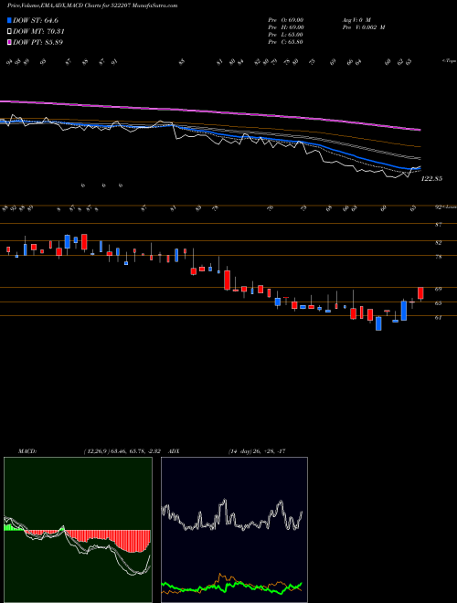Click the 'Pre V: 0.002 M' volume text
The width and height of the screenshot is (457, 603).
pos(363,27)
